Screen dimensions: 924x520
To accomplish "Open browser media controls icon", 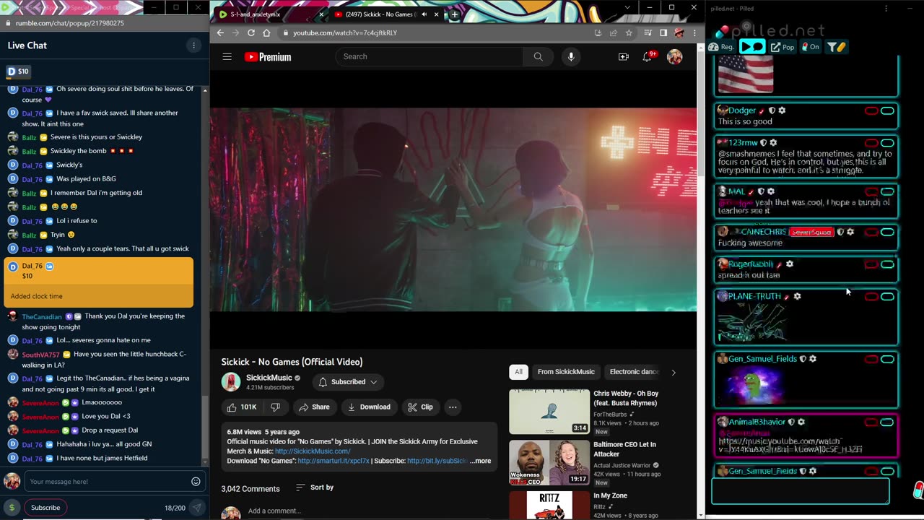I will point(648,32).
